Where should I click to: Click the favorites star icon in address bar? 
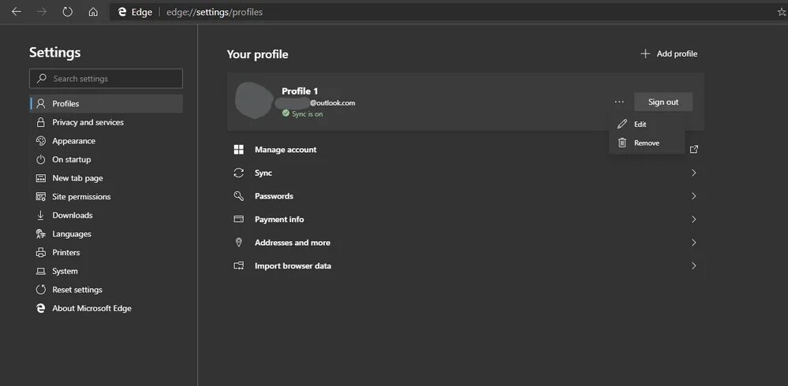782,12
